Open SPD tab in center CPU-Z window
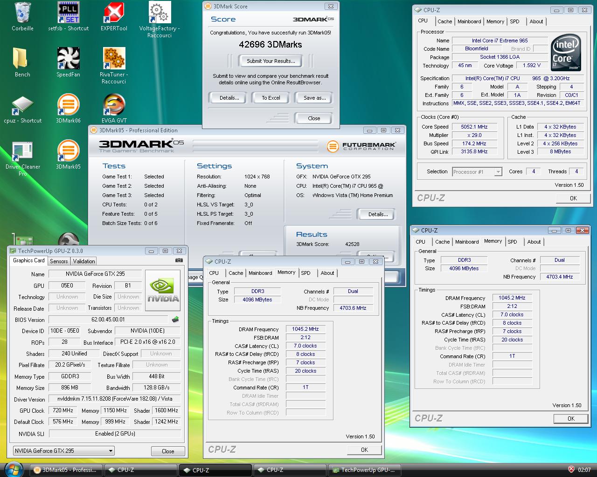The height and width of the screenshot is (477, 597). 305,273
